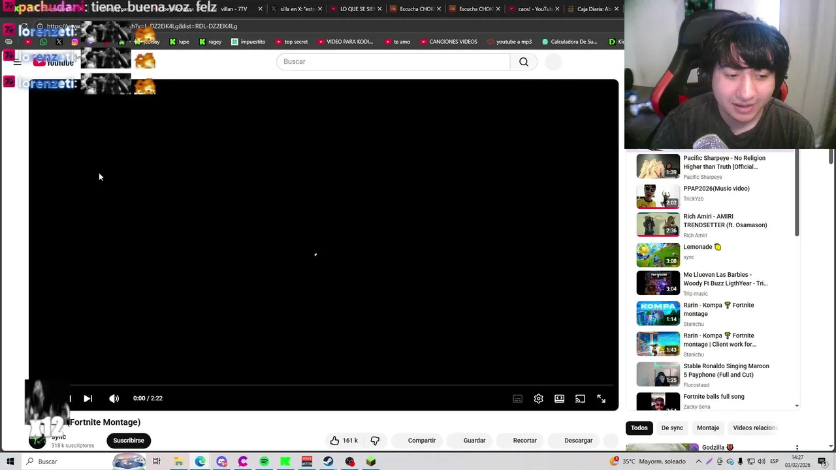Open CANCIONES VIDEOS bookmark

pyautogui.click(x=449, y=42)
